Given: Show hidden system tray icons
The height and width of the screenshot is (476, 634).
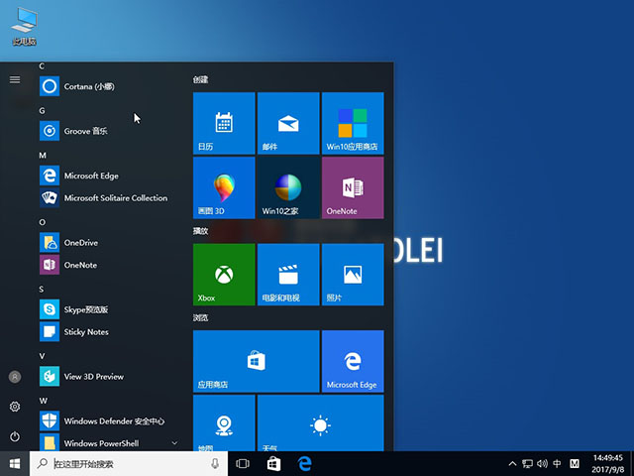Looking at the screenshot, I should point(512,463).
